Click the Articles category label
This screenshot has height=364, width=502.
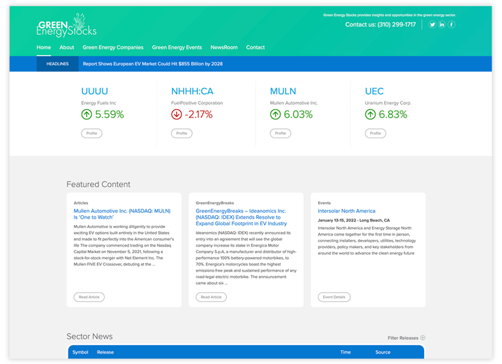pos(81,202)
